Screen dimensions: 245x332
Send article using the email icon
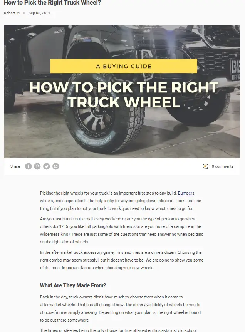point(56,166)
